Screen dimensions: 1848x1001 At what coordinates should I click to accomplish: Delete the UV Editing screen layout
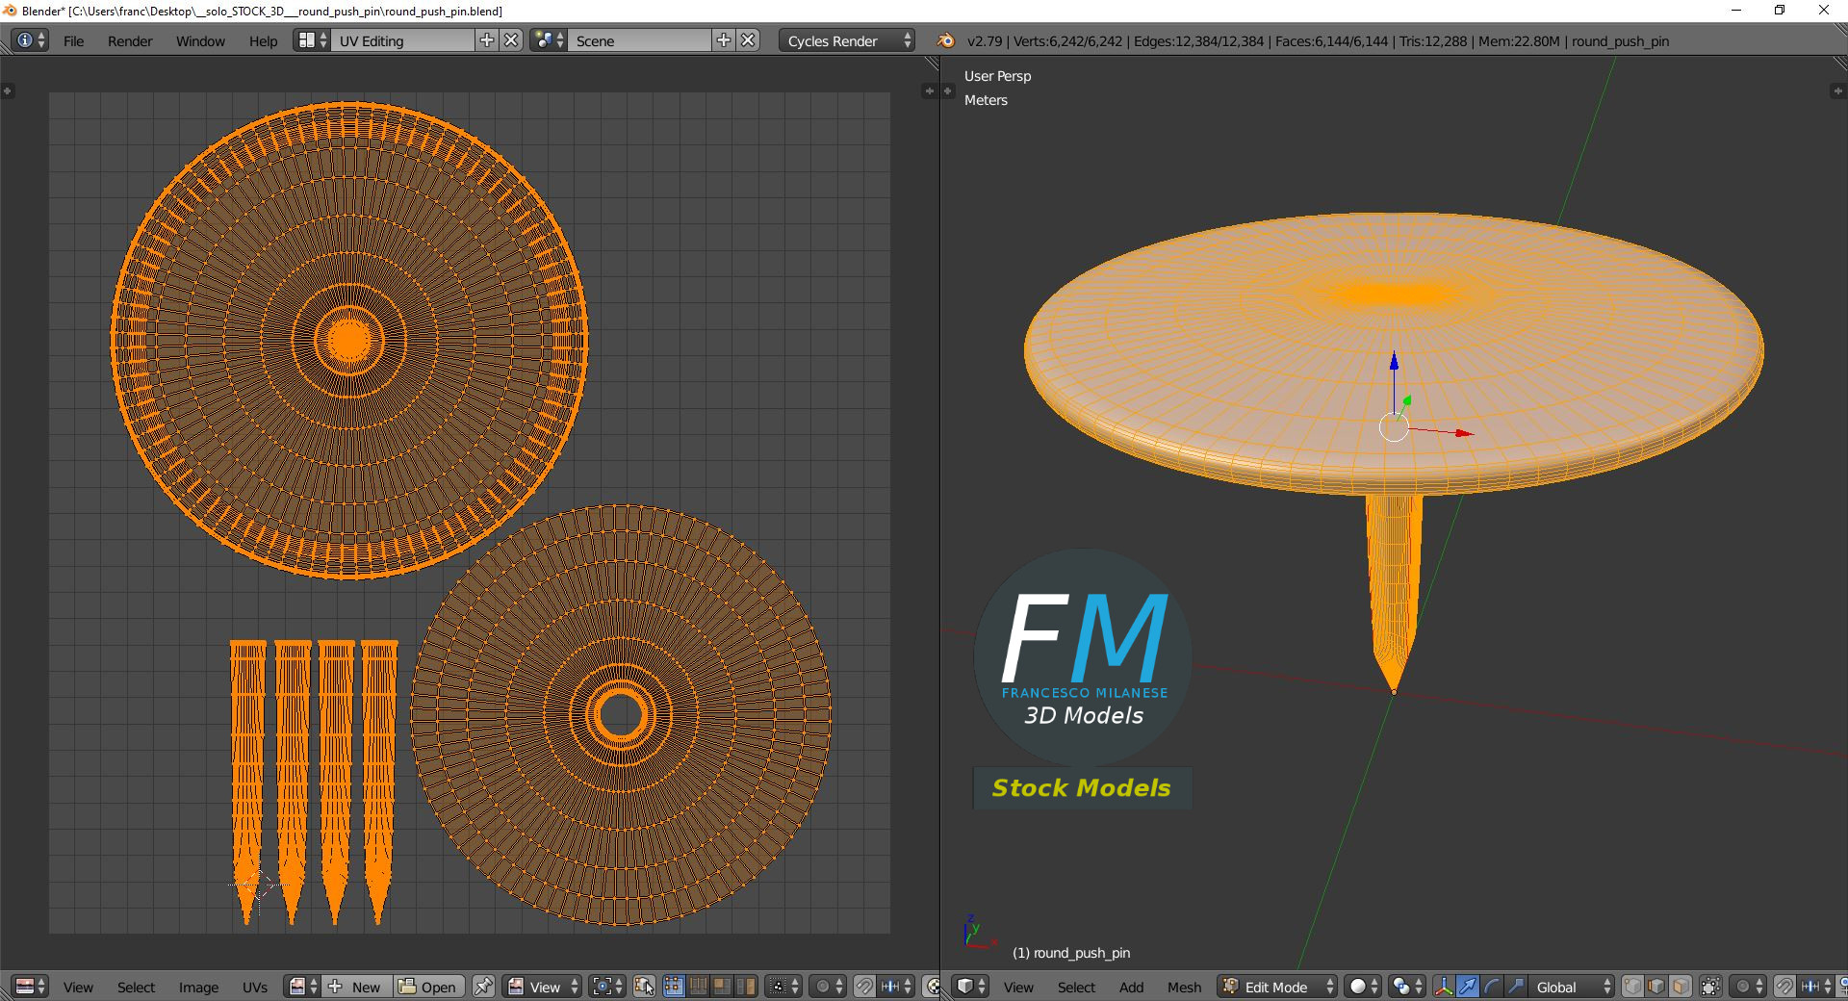(512, 40)
